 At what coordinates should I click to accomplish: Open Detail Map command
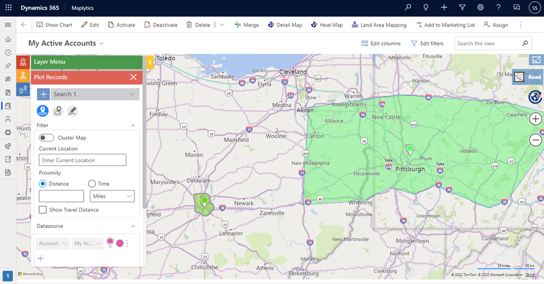[285, 25]
